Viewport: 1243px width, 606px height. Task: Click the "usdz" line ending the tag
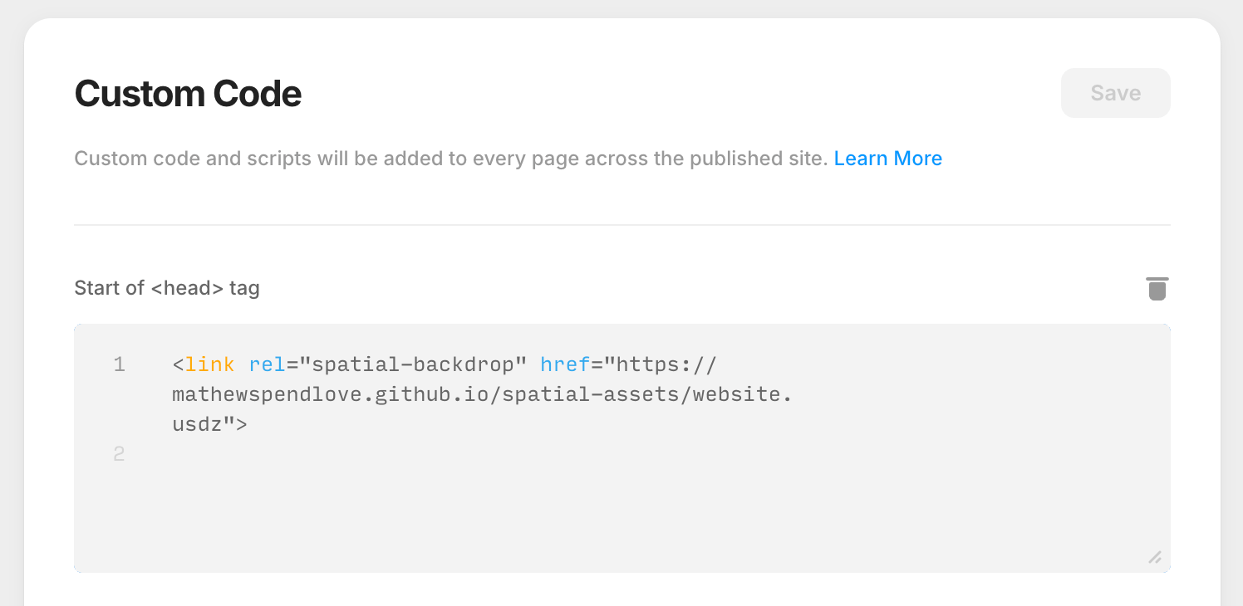click(209, 424)
